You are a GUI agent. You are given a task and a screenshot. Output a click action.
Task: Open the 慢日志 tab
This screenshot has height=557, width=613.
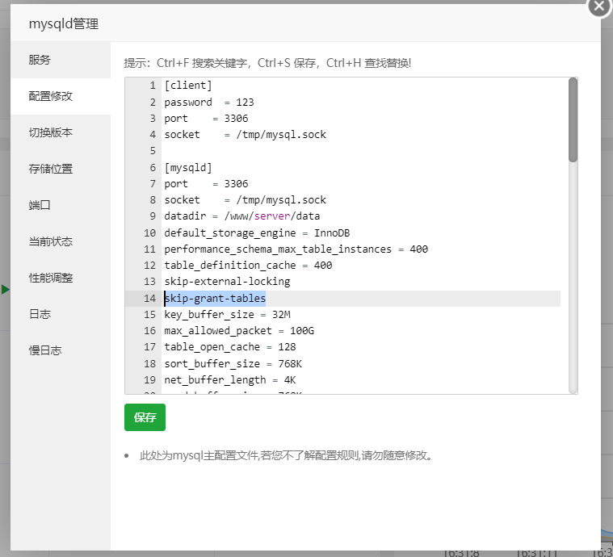(x=61, y=350)
